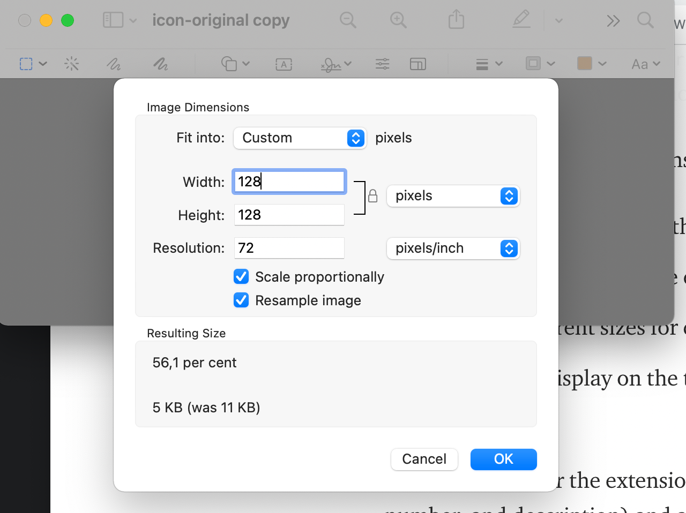Image resolution: width=686 pixels, height=513 pixels.
Task: Disable Scale proportionally
Action: point(241,276)
